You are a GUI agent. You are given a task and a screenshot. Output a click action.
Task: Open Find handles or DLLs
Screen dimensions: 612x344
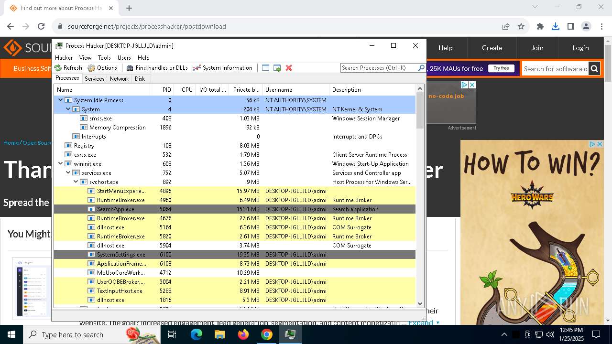(x=157, y=68)
